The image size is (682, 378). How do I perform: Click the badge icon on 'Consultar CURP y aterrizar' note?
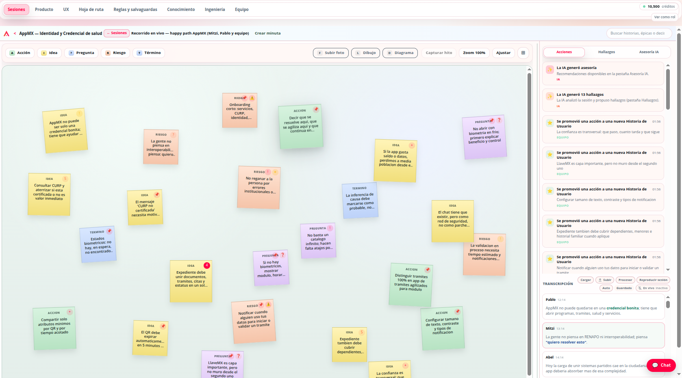point(65,179)
